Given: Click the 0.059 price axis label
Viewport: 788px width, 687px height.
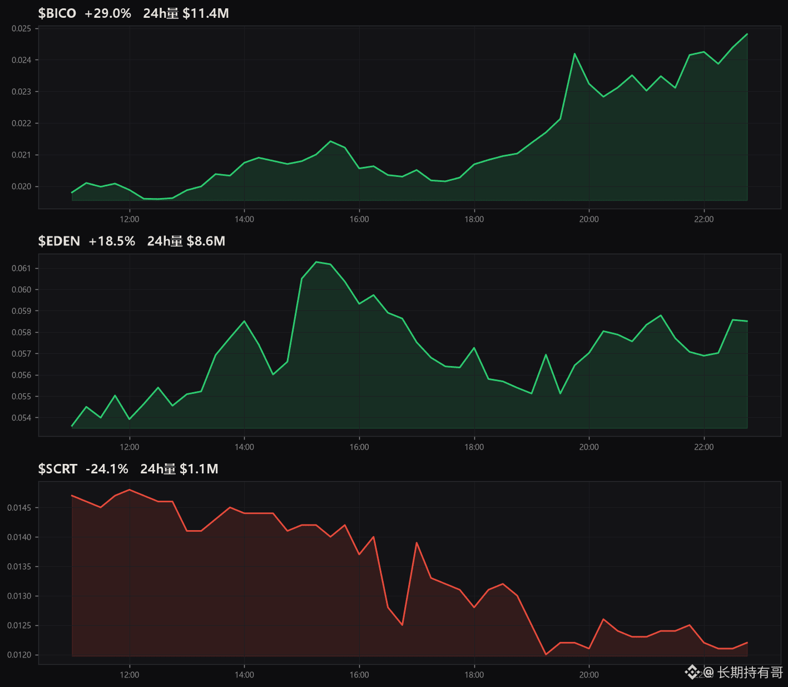Looking at the screenshot, I should point(22,311).
